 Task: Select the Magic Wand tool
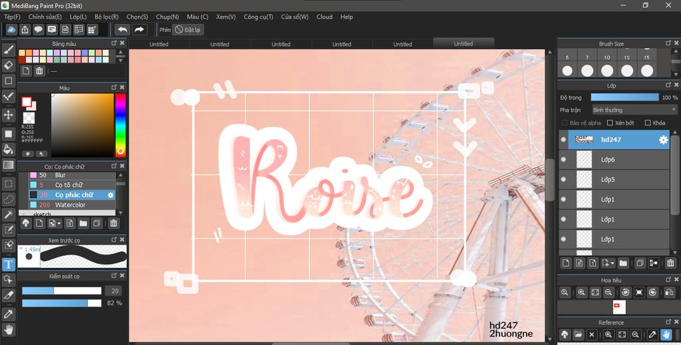[x=8, y=214]
